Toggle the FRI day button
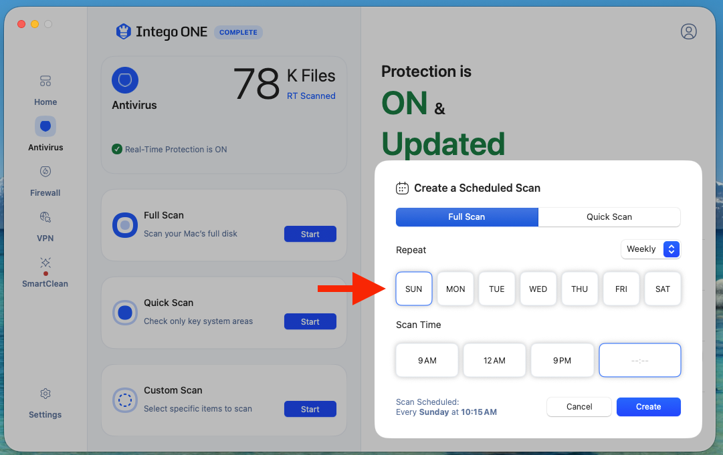The image size is (723, 455). tap(621, 289)
